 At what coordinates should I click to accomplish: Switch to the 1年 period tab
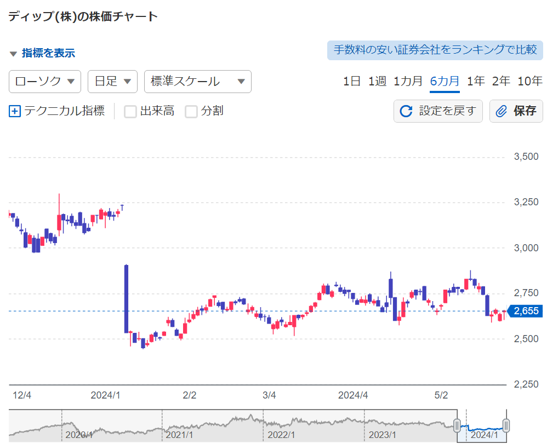pyautogui.click(x=476, y=82)
